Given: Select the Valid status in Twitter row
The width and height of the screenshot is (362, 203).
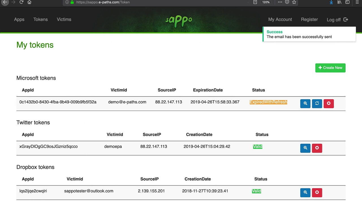Looking at the screenshot, I should point(258,147).
